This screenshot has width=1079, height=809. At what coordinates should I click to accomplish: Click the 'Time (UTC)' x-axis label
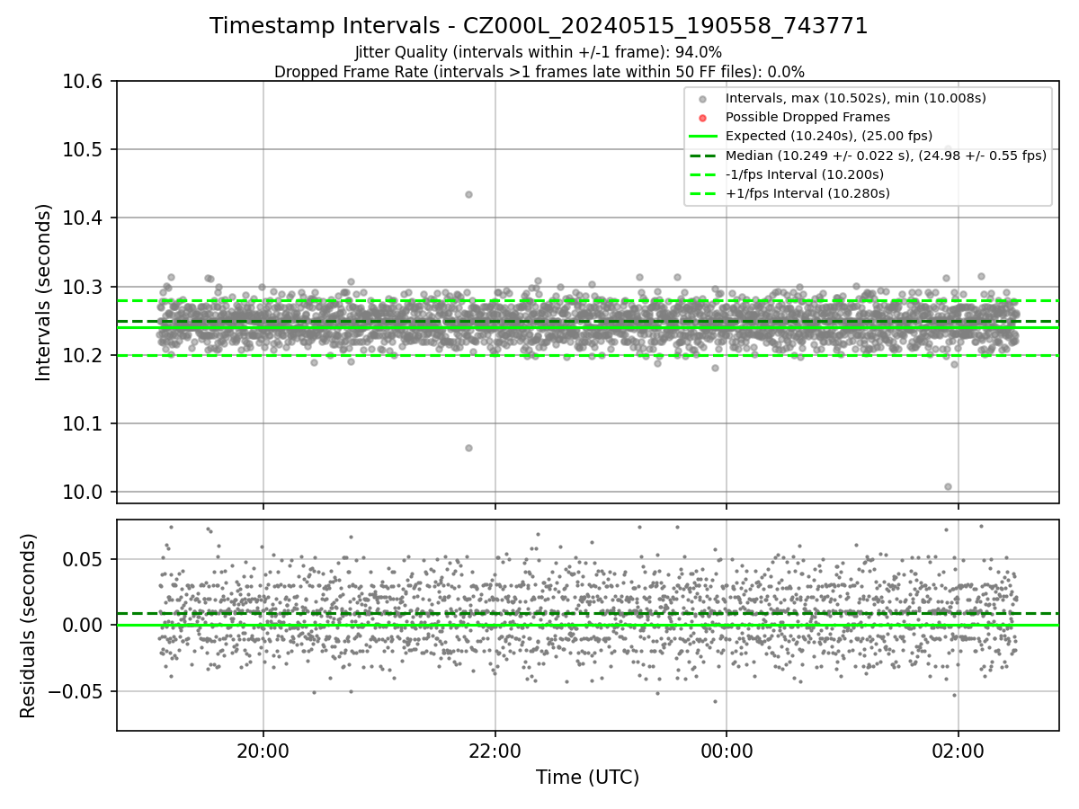tap(587, 778)
